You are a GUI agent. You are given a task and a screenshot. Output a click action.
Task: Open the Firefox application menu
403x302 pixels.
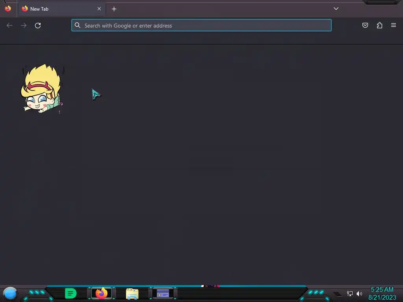point(394,25)
